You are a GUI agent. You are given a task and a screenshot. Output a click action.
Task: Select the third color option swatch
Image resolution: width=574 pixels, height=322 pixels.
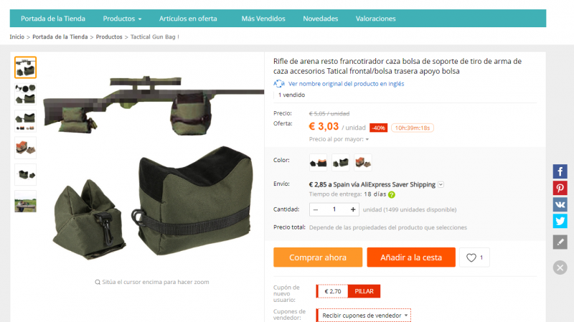tap(363, 163)
